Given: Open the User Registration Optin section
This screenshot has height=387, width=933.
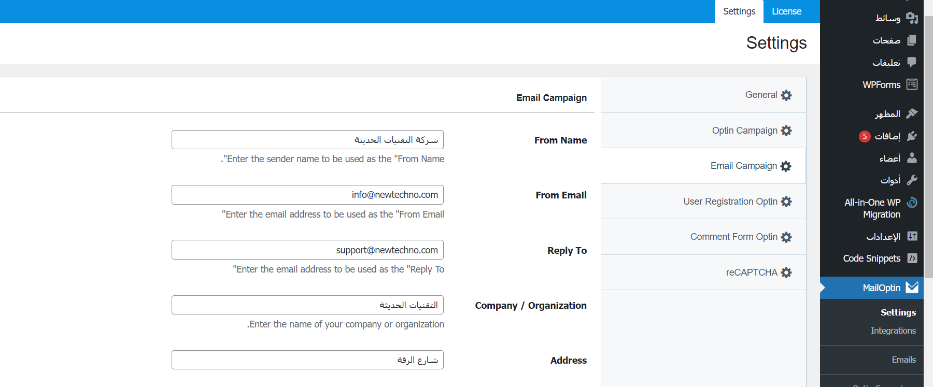Looking at the screenshot, I should click(730, 202).
